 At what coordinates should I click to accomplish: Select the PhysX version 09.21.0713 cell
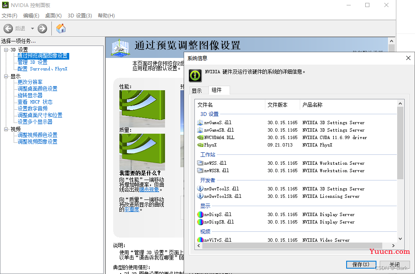(280, 145)
